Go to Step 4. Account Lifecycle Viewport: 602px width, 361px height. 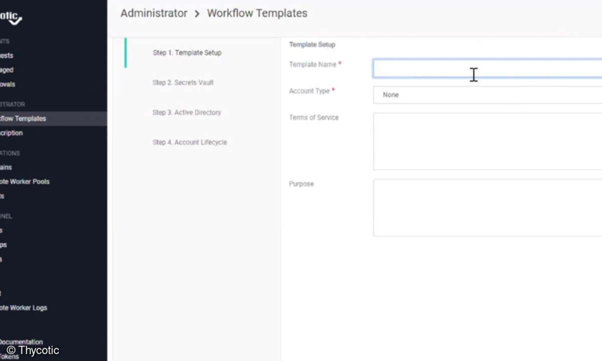coord(190,142)
